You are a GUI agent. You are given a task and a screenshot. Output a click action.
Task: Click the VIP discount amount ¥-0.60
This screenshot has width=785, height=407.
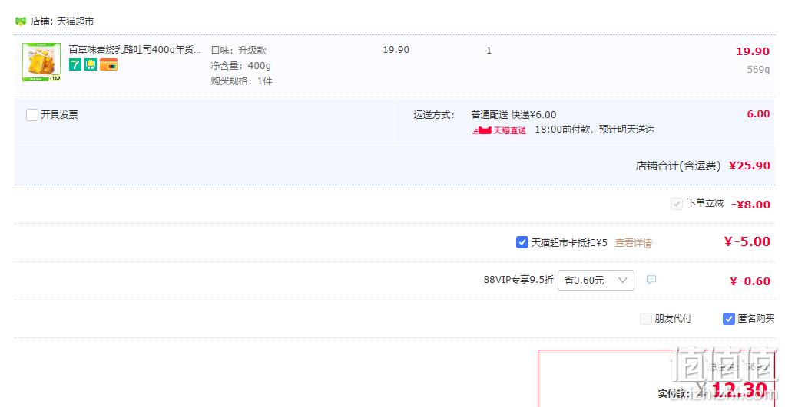tap(750, 281)
